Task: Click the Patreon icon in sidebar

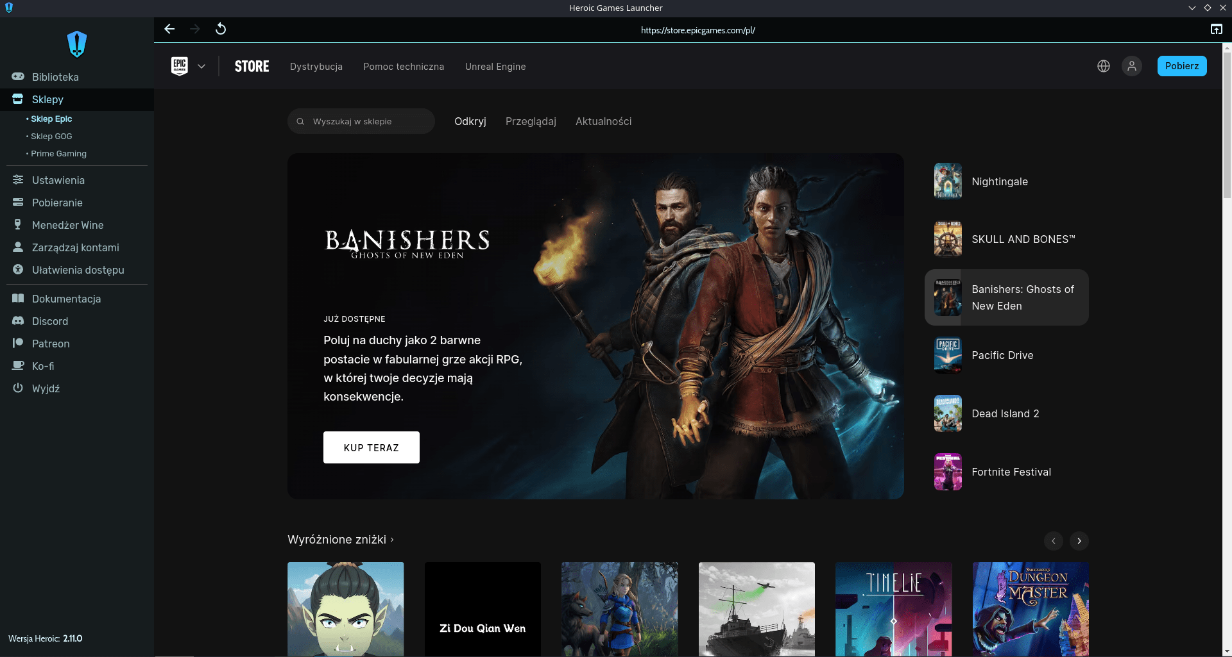Action: coord(18,344)
